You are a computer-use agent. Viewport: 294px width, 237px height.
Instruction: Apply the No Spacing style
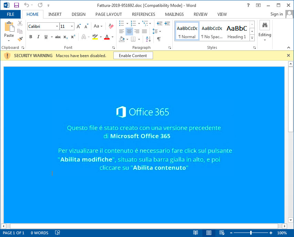(x=212, y=31)
